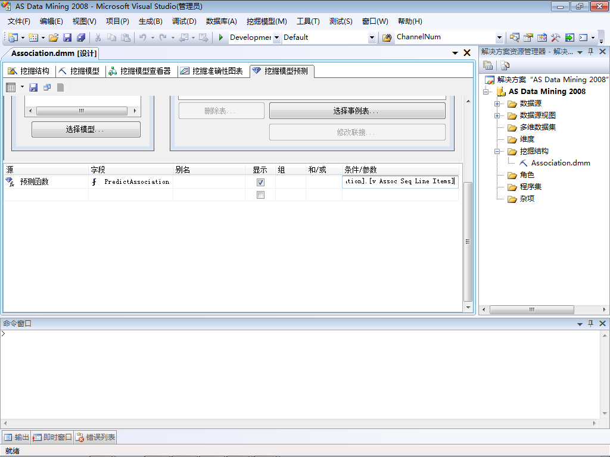Start debugging with the green play icon
The width and height of the screenshot is (610, 457).
(220, 37)
